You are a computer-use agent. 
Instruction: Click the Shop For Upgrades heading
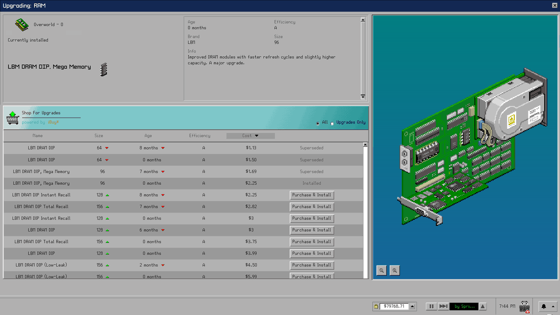[41, 113]
